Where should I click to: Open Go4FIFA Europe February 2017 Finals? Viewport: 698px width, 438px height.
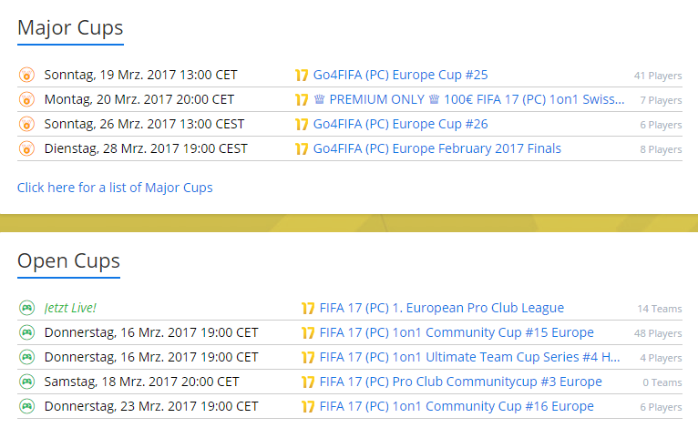tap(436, 148)
